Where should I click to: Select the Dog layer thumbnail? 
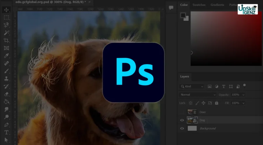coord(192,120)
